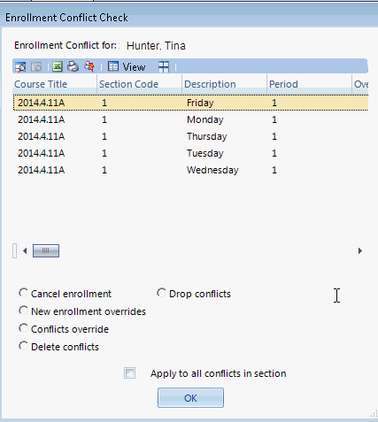
Task: Select the Drop conflicts radio option
Action: click(x=161, y=293)
